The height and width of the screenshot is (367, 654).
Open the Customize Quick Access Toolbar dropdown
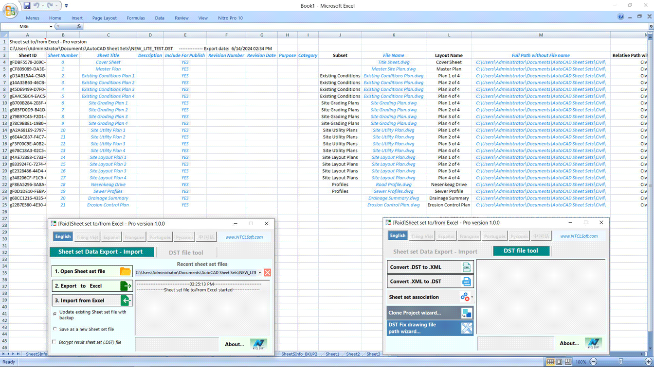tap(66, 6)
